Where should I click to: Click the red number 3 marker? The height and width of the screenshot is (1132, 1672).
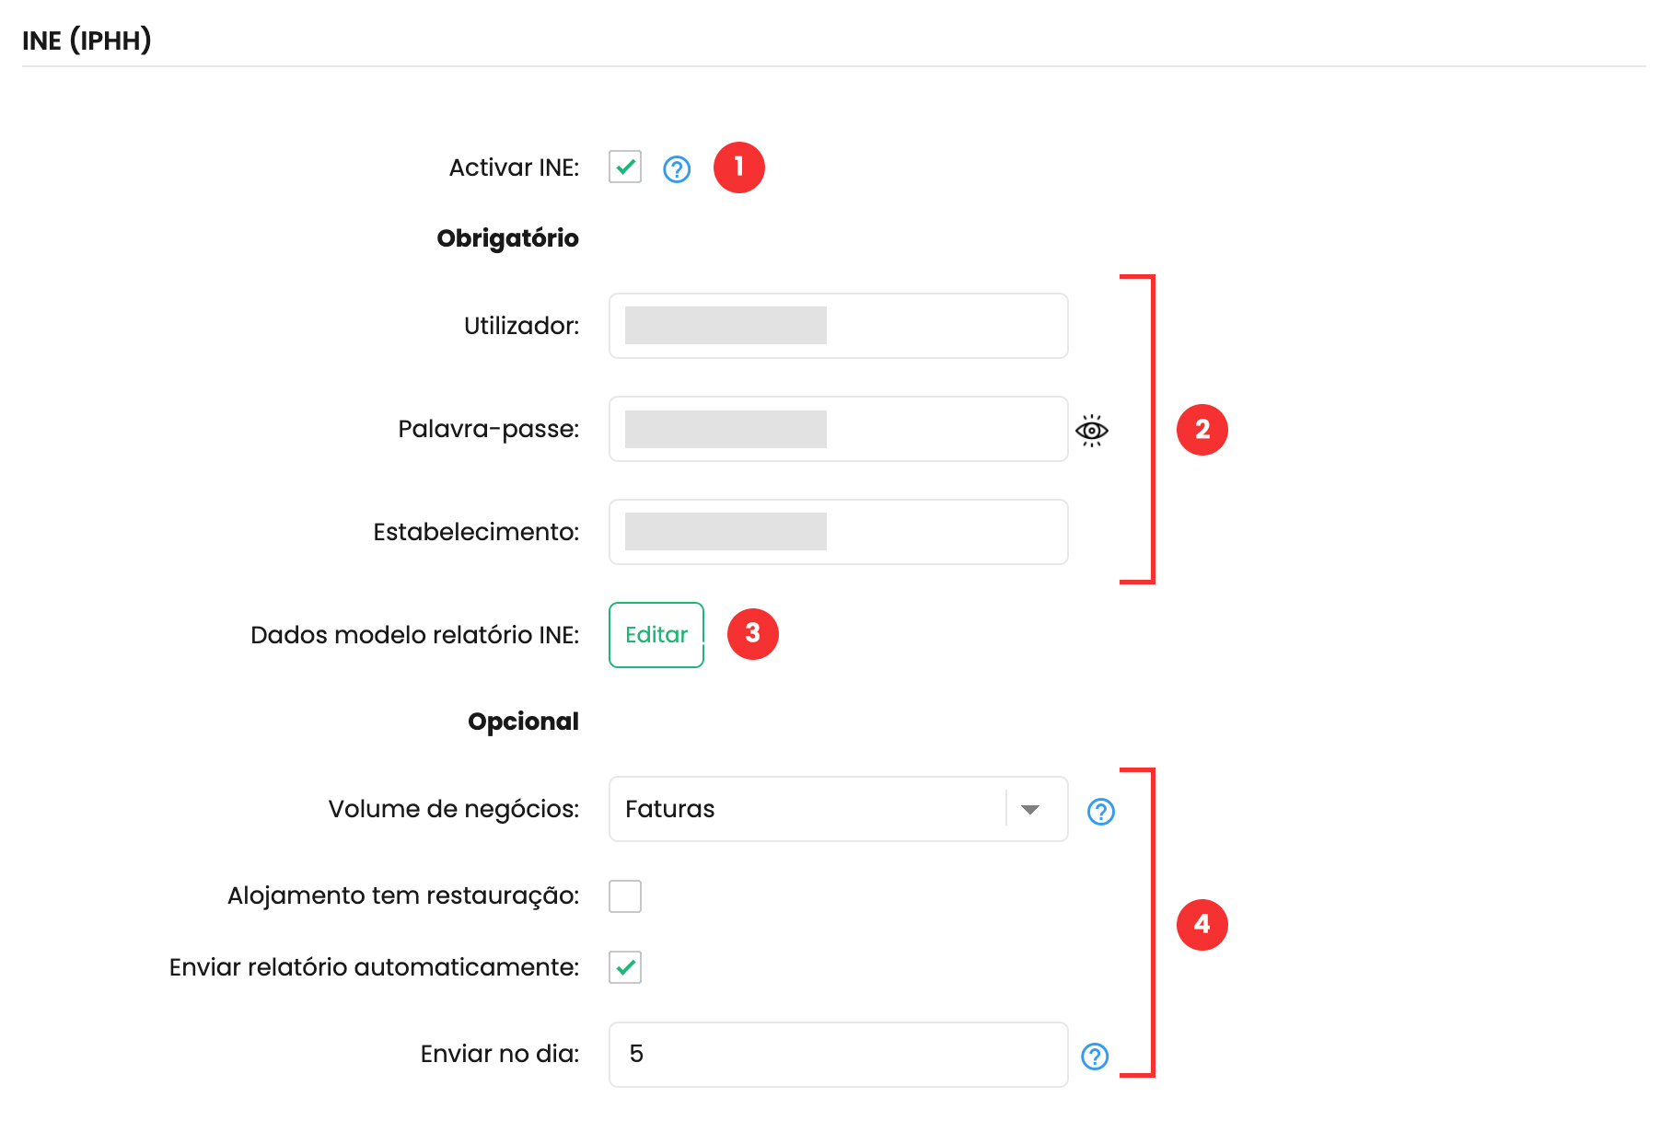click(753, 633)
